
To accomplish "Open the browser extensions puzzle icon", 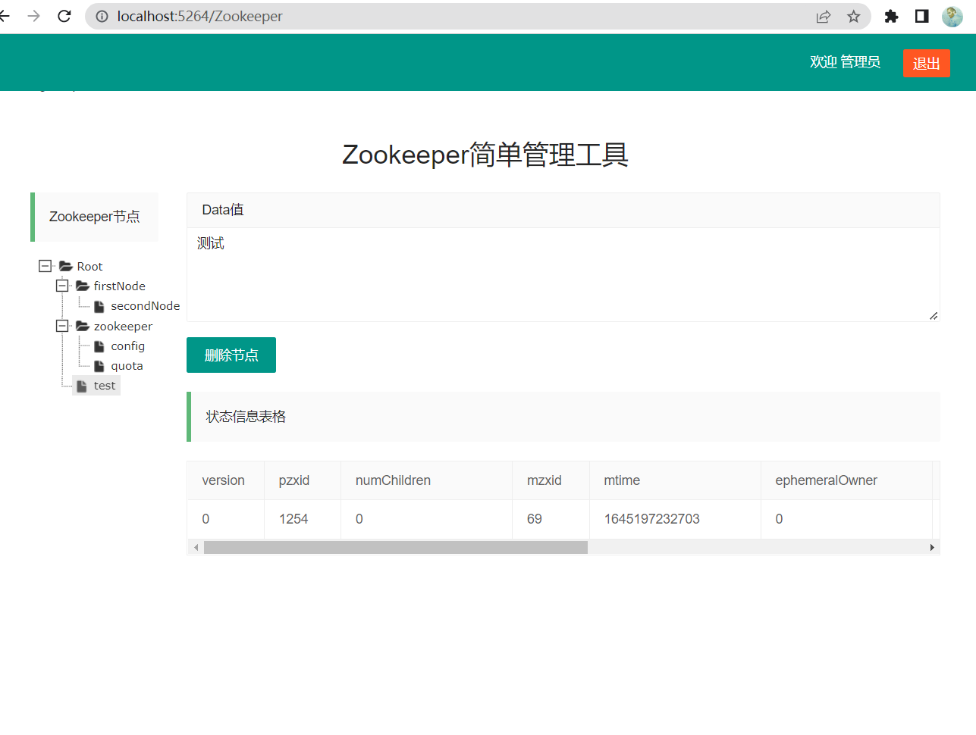I will click(x=892, y=16).
